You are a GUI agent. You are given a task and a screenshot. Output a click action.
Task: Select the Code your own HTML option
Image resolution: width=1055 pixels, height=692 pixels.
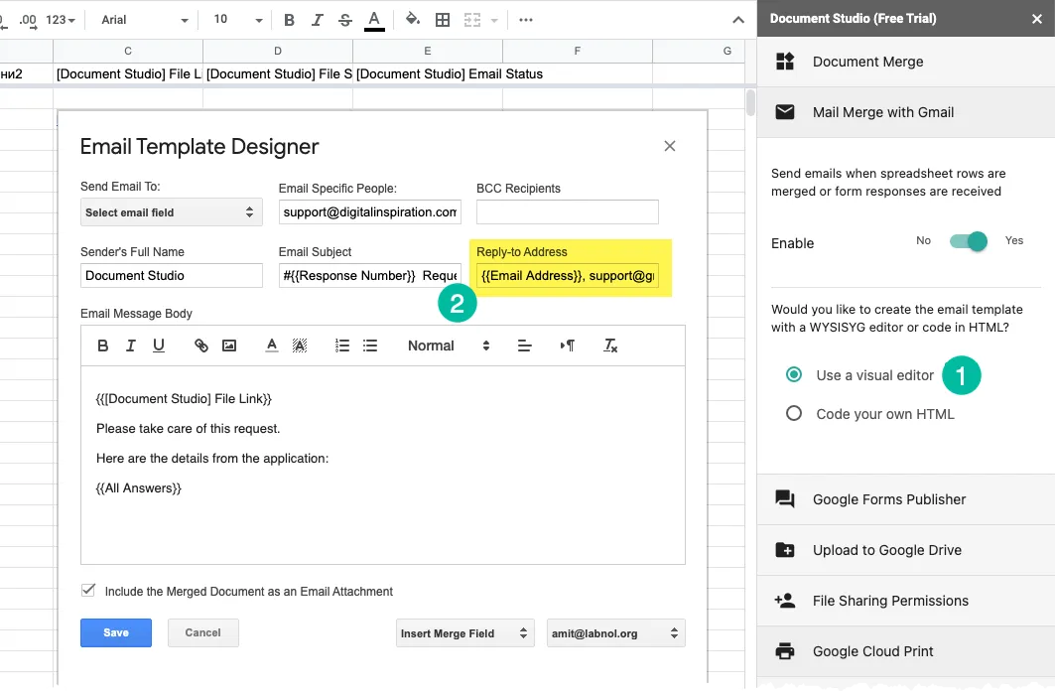[794, 414]
